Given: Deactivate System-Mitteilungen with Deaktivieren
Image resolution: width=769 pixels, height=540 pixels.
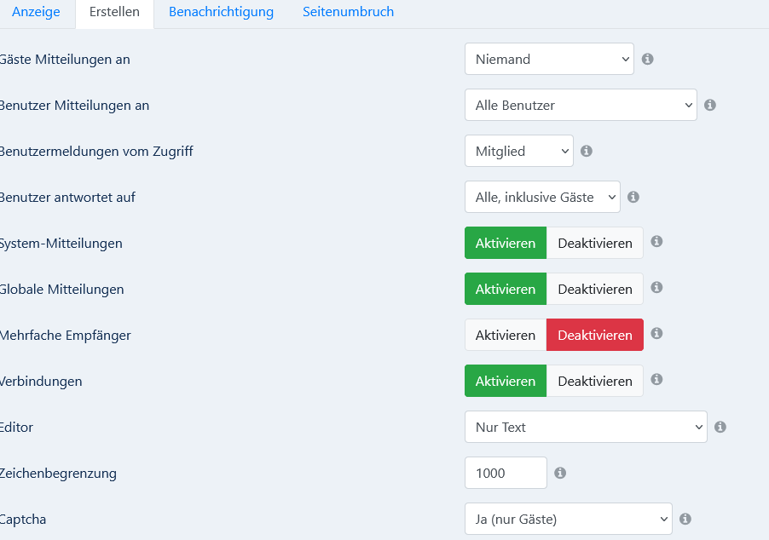Looking at the screenshot, I should (594, 243).
